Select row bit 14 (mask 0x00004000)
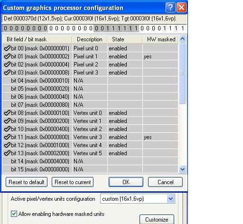Screen dimensions: 243x224 pyautogui.click(x=90, y=161)
